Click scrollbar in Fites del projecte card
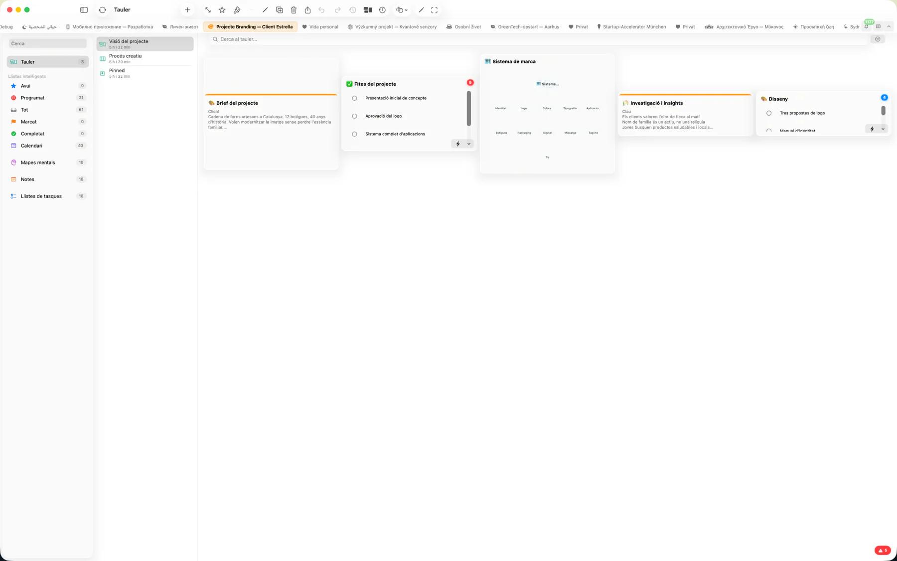The image size is (897, 561). click(x=468, y=108)
